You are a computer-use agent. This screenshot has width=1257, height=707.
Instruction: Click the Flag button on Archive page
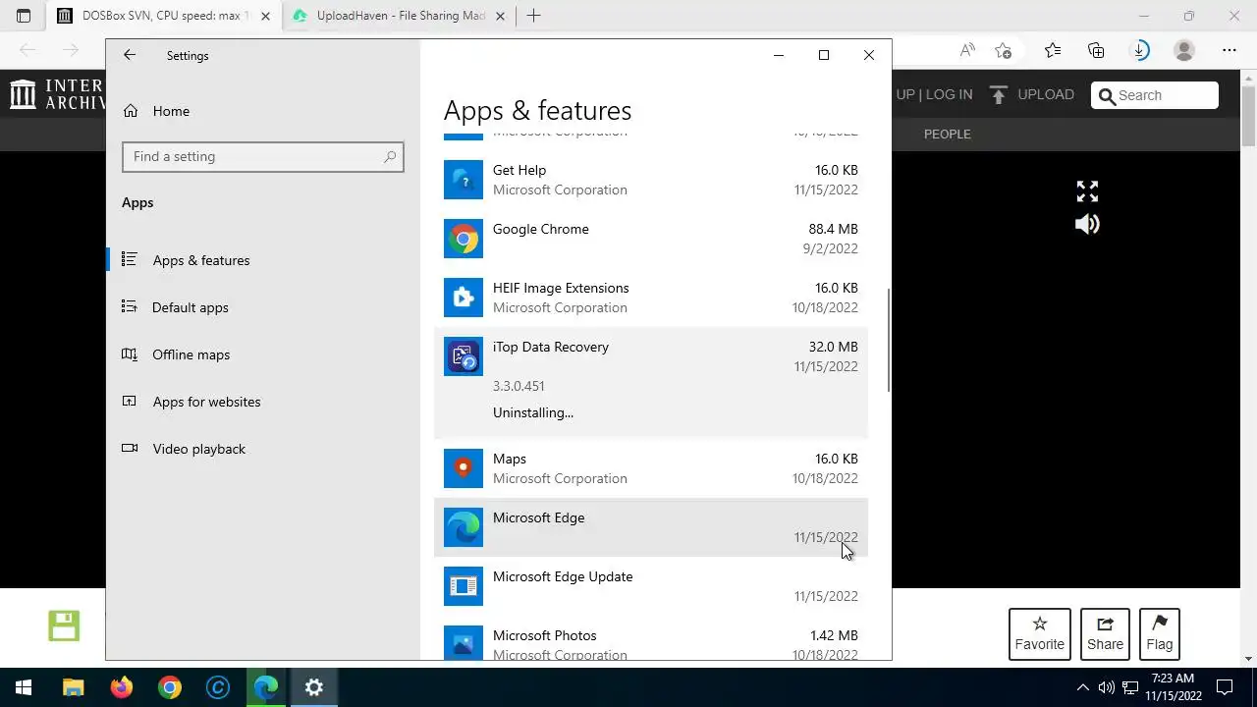pyautogui.click(x=1160, y=634)
